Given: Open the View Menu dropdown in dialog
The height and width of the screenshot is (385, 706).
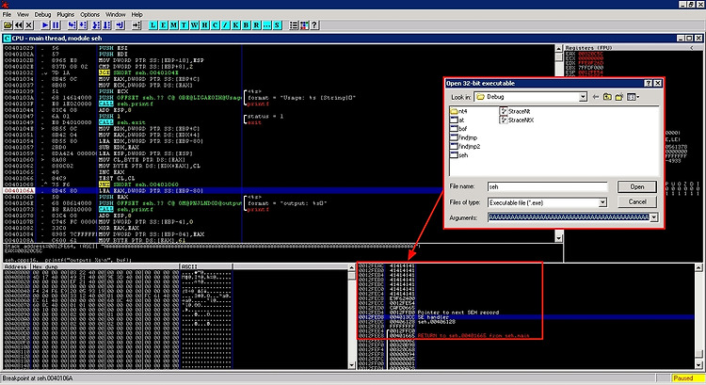Looking at the screenshot, I should pyautogui.click(x=634, y=97).
